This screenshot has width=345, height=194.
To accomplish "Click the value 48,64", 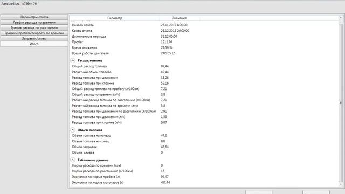I will 165,147.
